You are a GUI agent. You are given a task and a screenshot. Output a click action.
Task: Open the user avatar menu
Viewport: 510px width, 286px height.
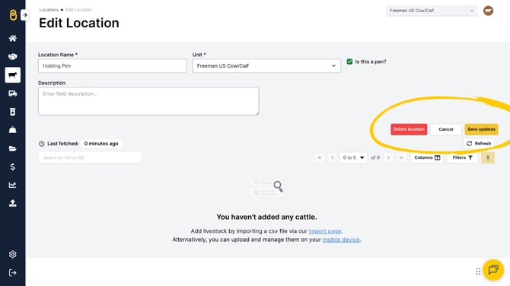pos(488,11)
